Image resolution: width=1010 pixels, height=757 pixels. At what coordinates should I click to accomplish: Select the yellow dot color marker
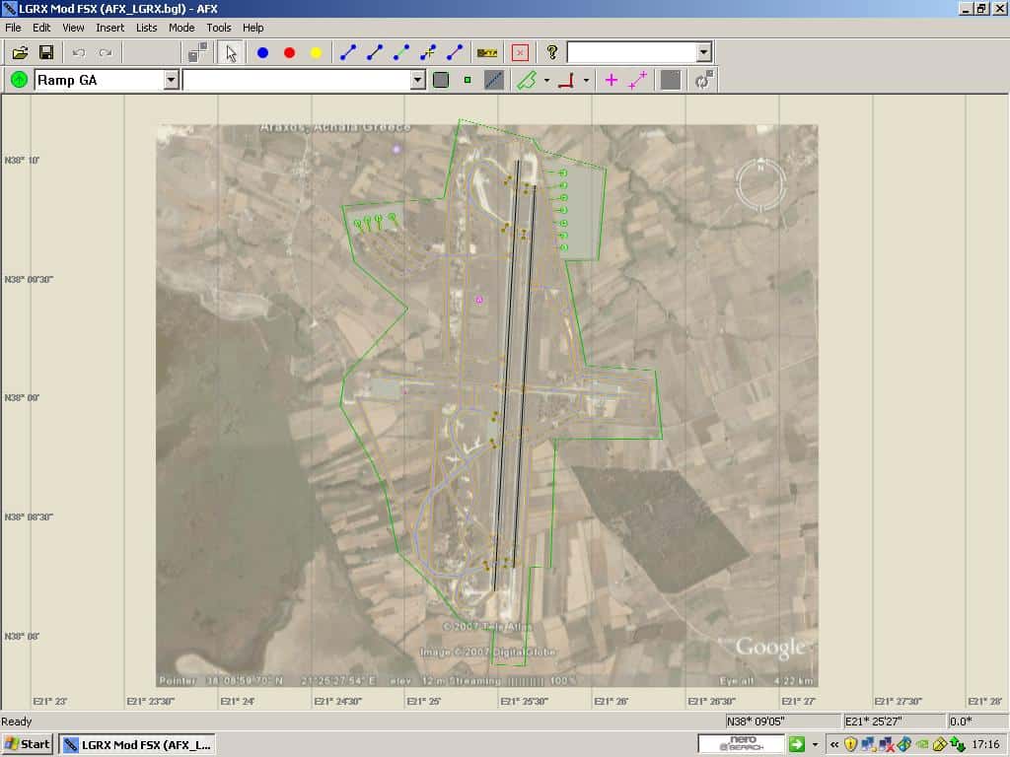[x=318, y=52]
